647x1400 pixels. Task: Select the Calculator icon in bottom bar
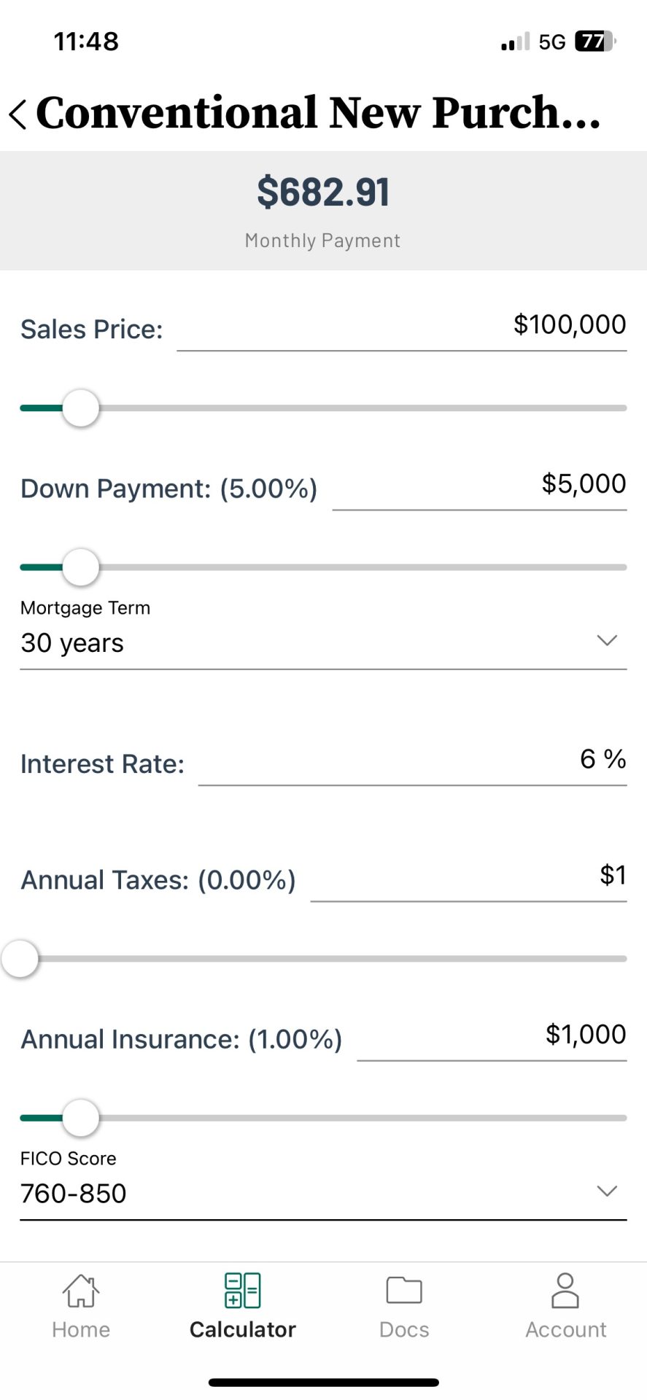tap(242, 1291)
